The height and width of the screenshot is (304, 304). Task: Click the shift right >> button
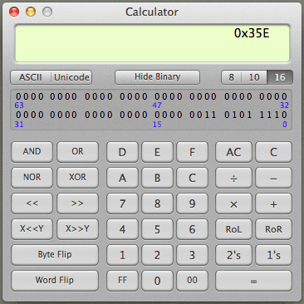click(x=77, y=203)
